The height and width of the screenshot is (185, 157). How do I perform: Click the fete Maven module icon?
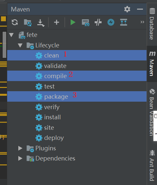click(x=22, y=35)
